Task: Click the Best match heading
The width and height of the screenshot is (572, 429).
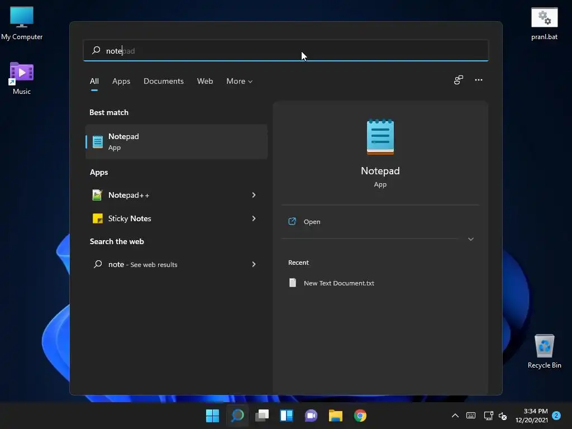Action: (x=109, y=112)
